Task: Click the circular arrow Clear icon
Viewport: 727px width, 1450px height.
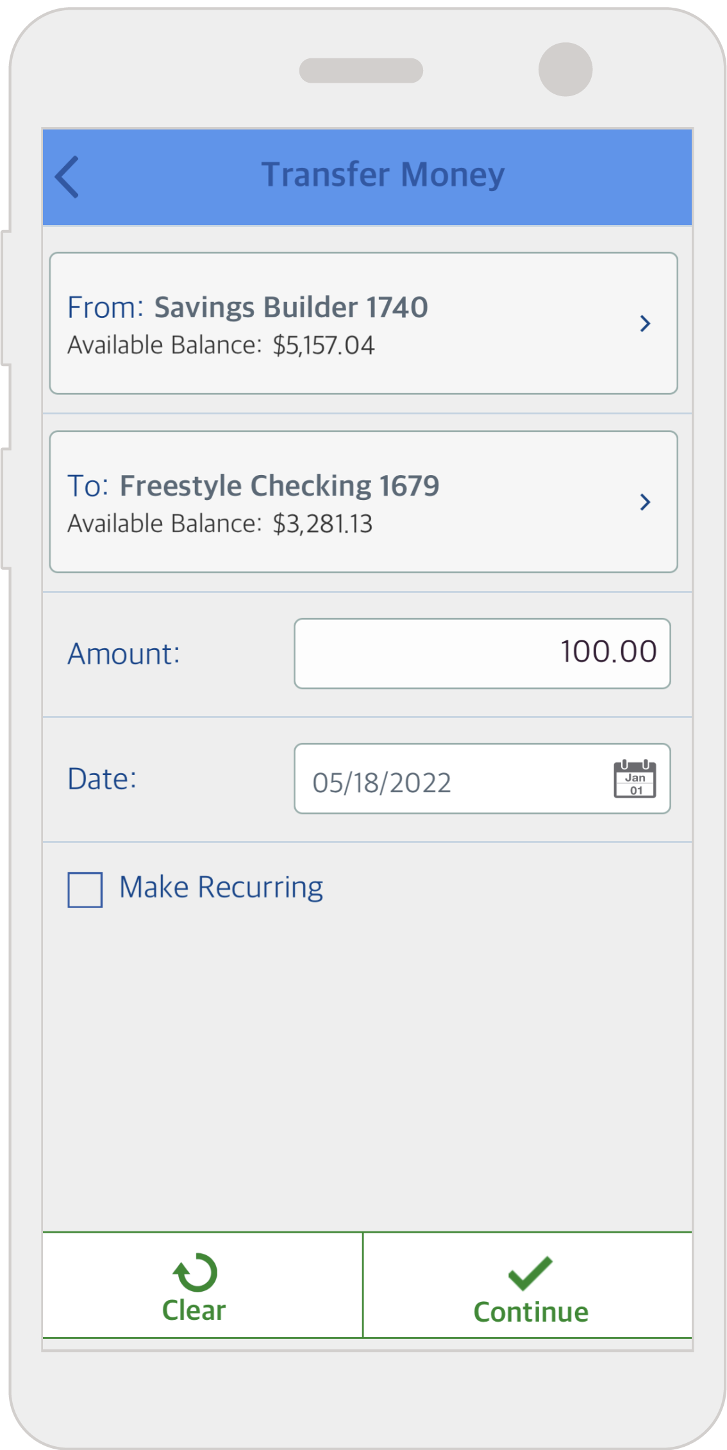Action: pos(195,1272)
